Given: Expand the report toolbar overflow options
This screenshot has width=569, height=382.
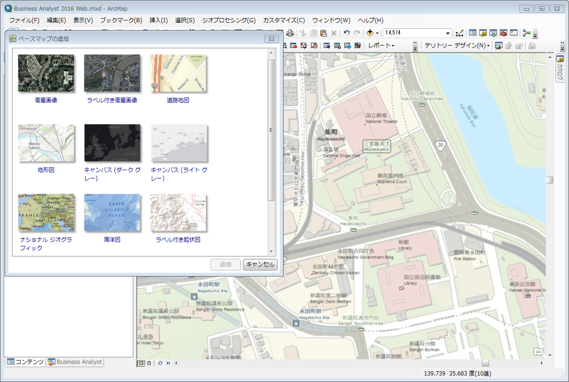Looking at the screenshot, I should (415, 47).
